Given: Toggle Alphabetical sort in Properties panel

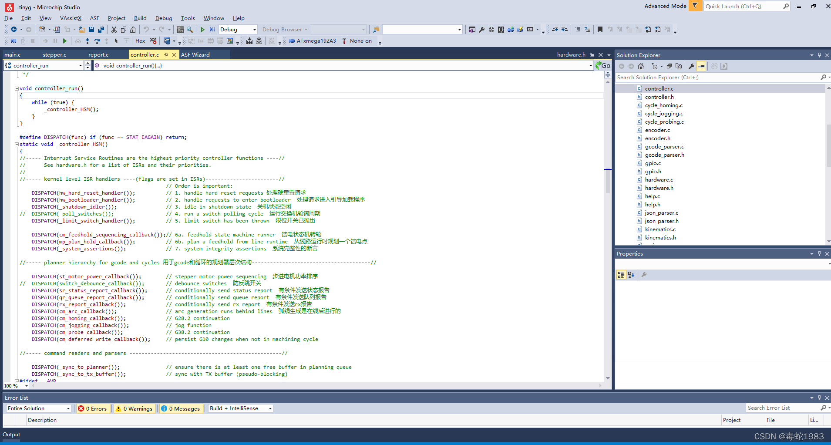Looking at the screenshot, I should [631, 275].
